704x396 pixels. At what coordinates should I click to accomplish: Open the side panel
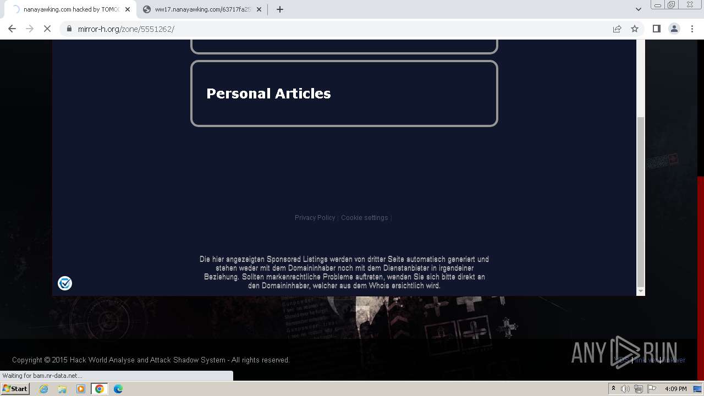point(656,29)
